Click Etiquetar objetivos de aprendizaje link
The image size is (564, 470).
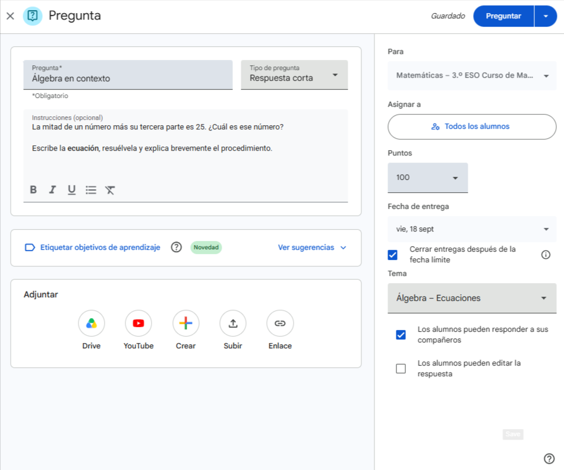(100, 247)
